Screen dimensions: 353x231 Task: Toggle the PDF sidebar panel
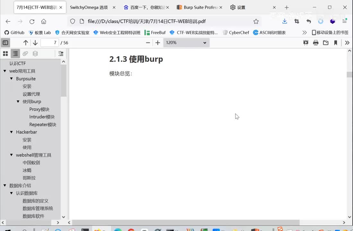coord(5,43)
